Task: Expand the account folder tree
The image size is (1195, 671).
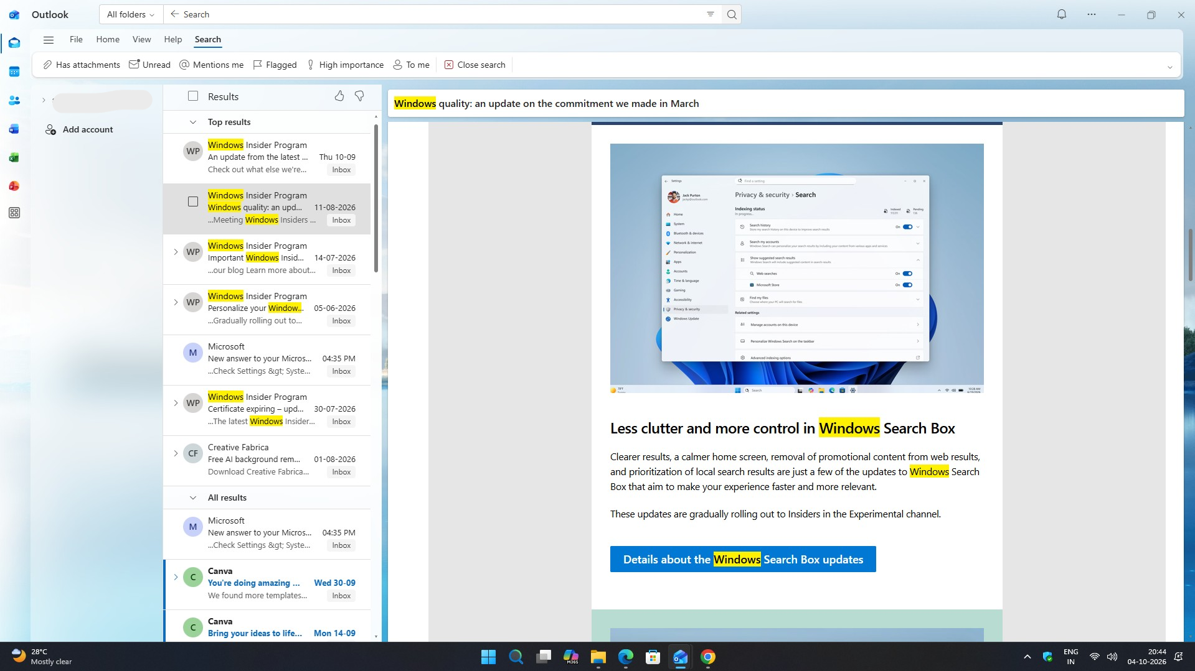Action: click(x=44, y=100)
